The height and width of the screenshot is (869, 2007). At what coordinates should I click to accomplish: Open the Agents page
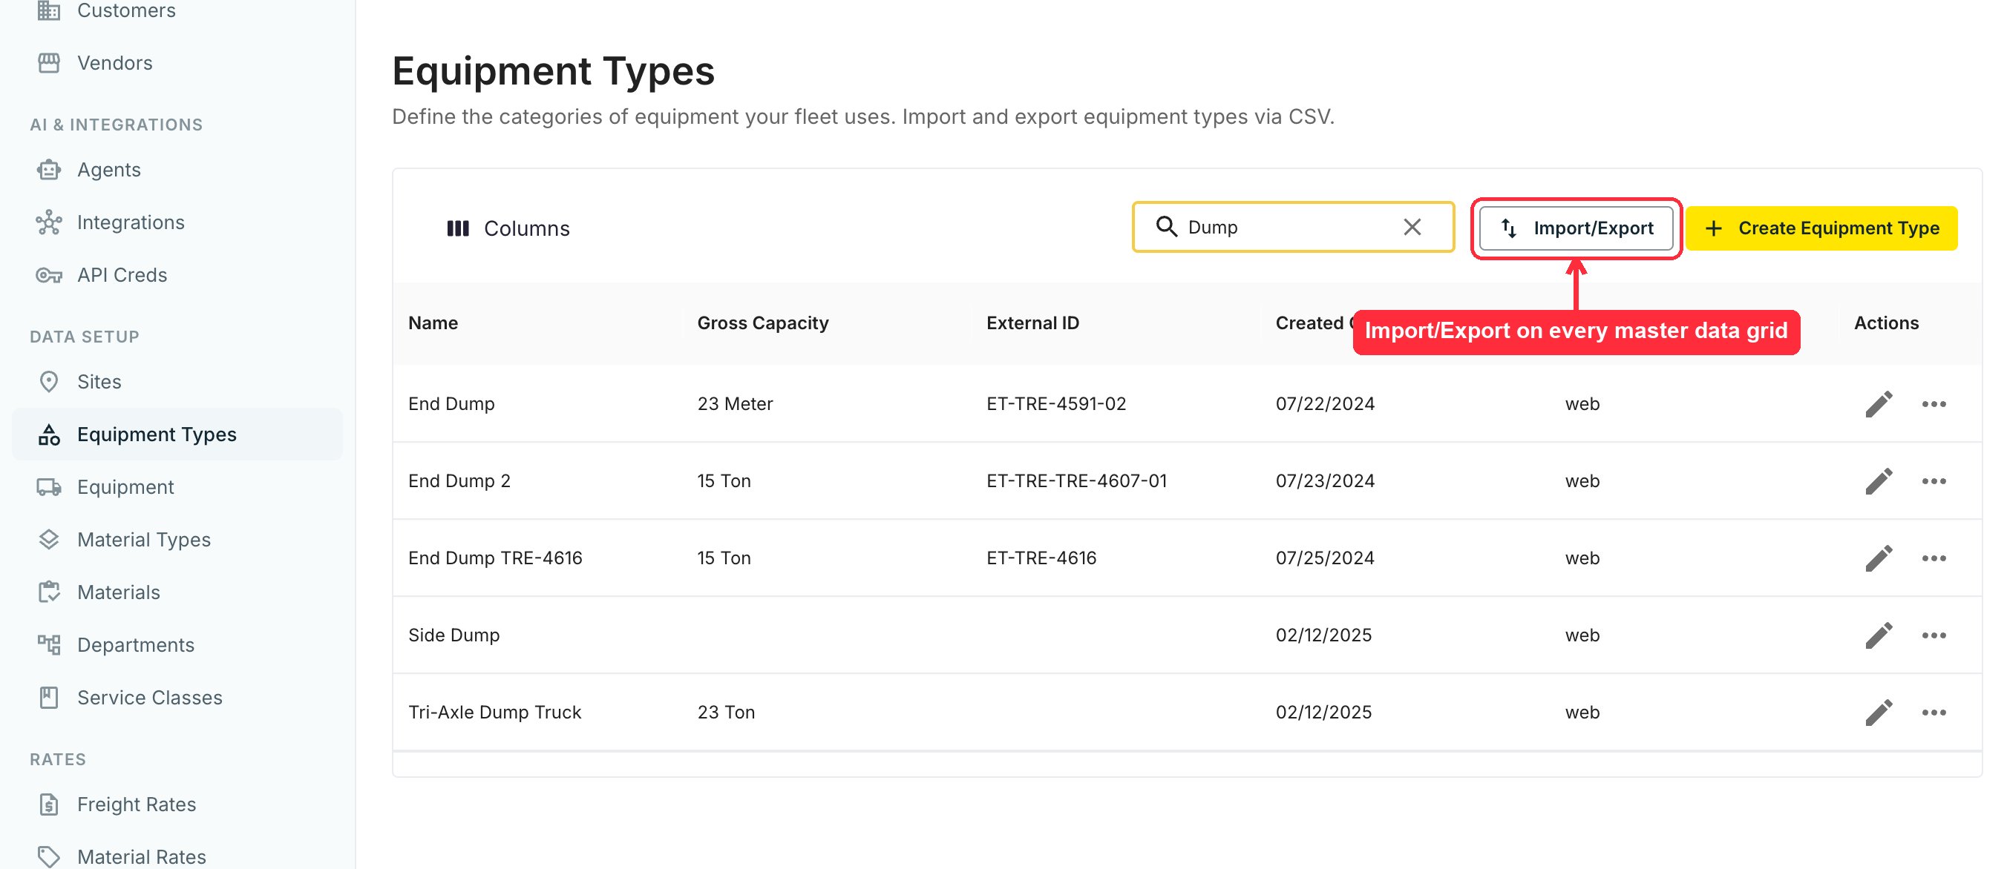(176, 170)
